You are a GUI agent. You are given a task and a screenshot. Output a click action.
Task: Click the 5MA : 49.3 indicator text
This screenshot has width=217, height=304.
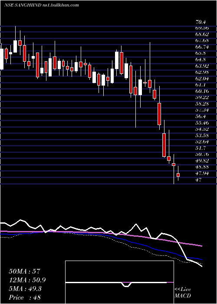pos(25,289)
